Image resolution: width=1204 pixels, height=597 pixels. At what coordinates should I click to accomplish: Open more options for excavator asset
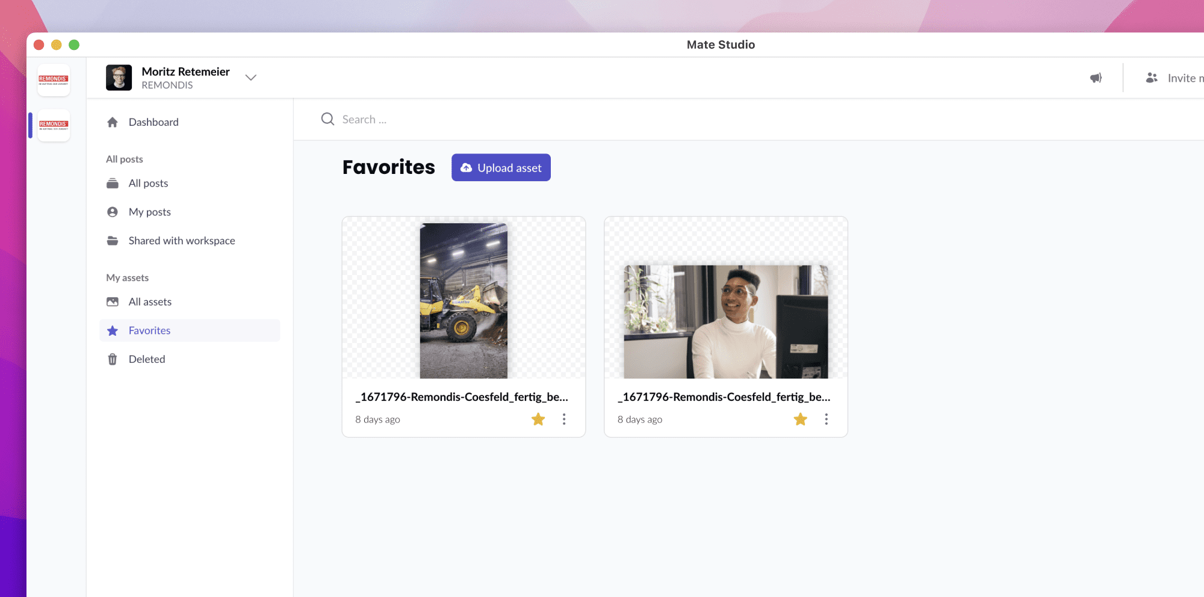click(564, 419)
